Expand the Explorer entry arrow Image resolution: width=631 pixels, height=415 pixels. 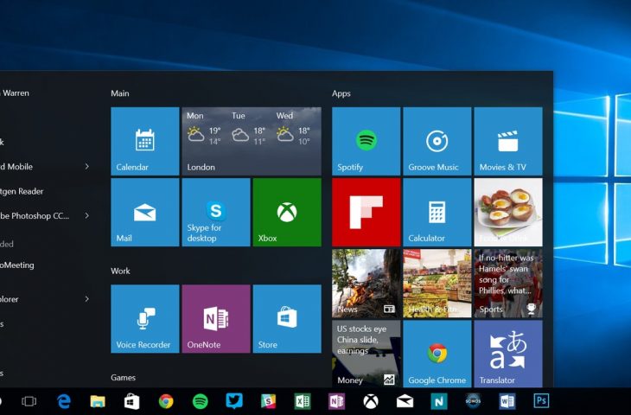87,298
